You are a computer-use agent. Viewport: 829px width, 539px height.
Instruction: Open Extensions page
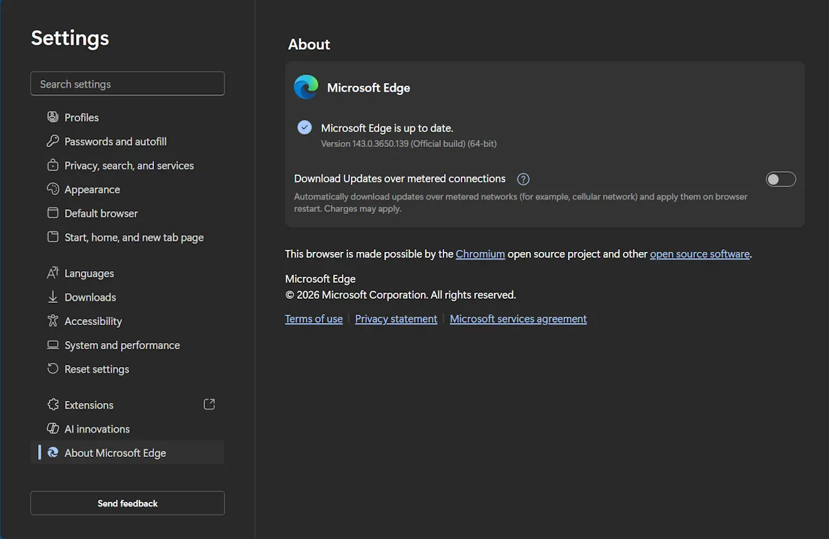[x=127, y=405]
